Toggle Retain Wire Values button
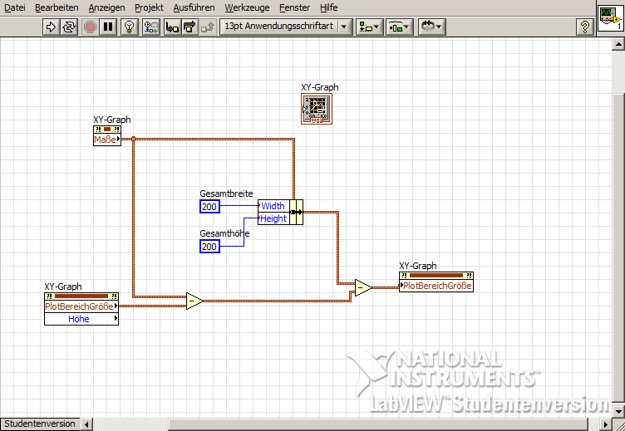625x431 pixels. [x=150, y=27]
